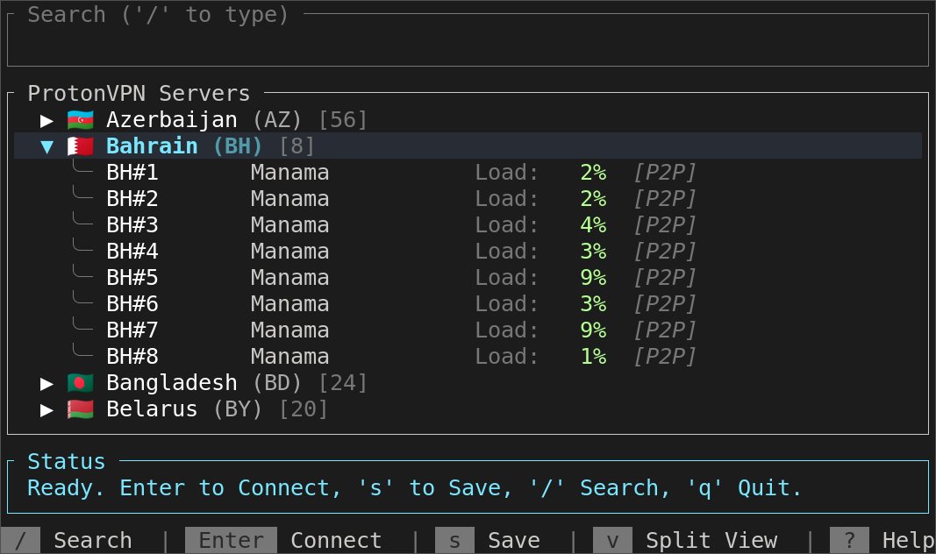Click the [8] server count for Bahrain

point(297,146)
